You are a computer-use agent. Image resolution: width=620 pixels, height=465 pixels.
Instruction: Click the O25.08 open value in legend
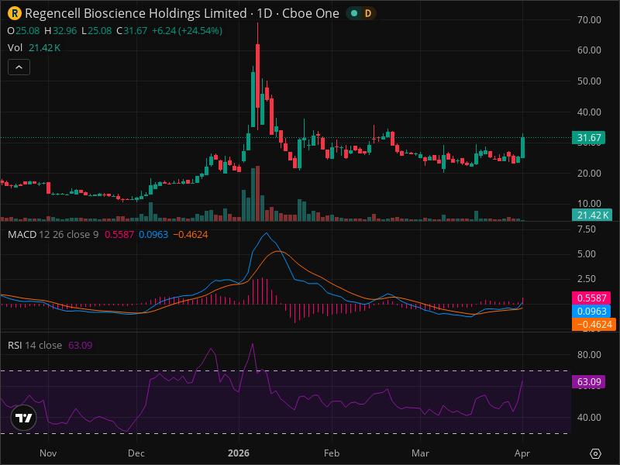(x=24, y=31)
